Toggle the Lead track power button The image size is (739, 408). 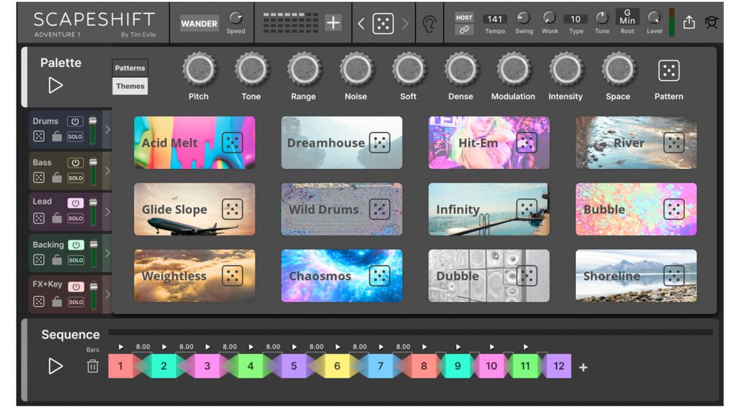pyautogui.click(x=75, y=203)
